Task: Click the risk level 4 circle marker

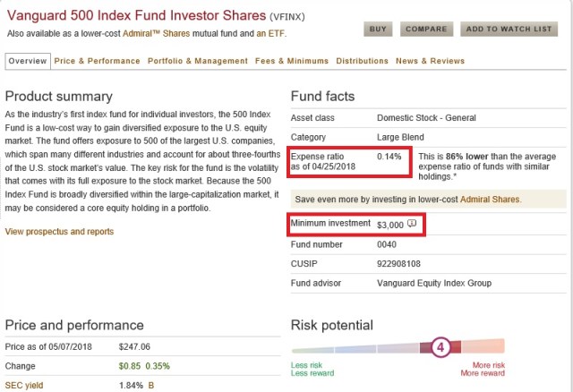Action: pyautogui.click(x=440, y=347)
